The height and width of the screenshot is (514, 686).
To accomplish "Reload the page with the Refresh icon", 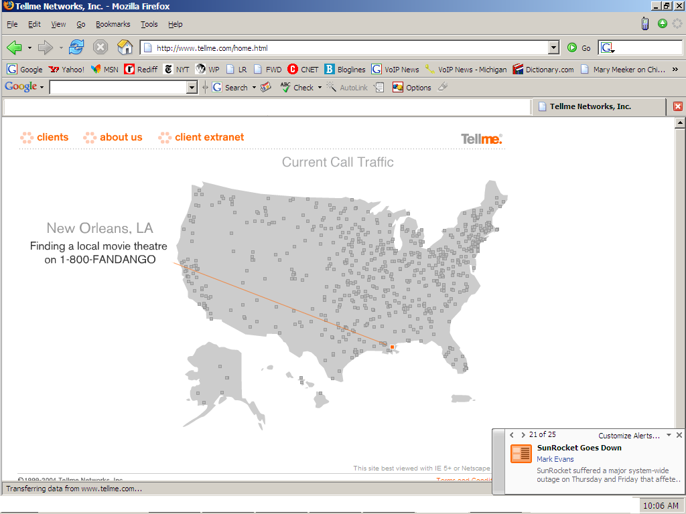I will 77,48.
